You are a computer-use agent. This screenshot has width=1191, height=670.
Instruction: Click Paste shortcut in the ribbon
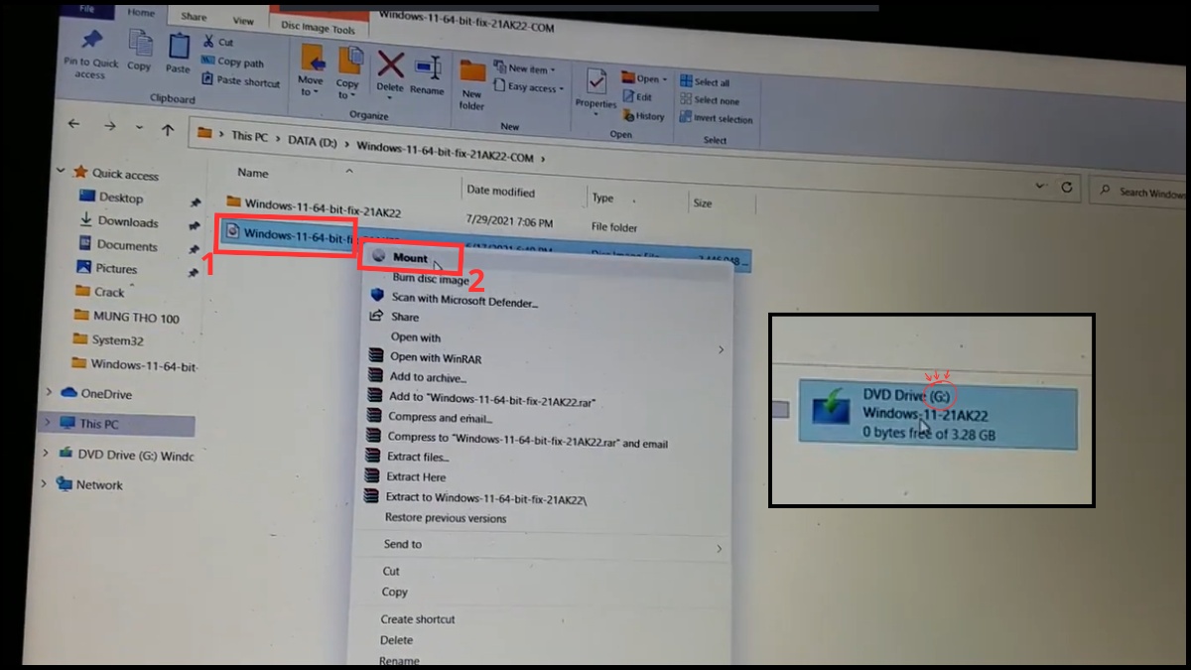[241, 82]
